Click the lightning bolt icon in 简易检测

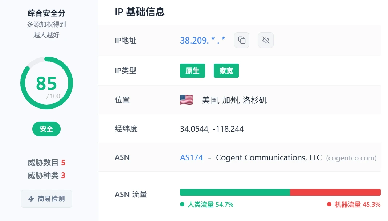(x=31, y=199)
